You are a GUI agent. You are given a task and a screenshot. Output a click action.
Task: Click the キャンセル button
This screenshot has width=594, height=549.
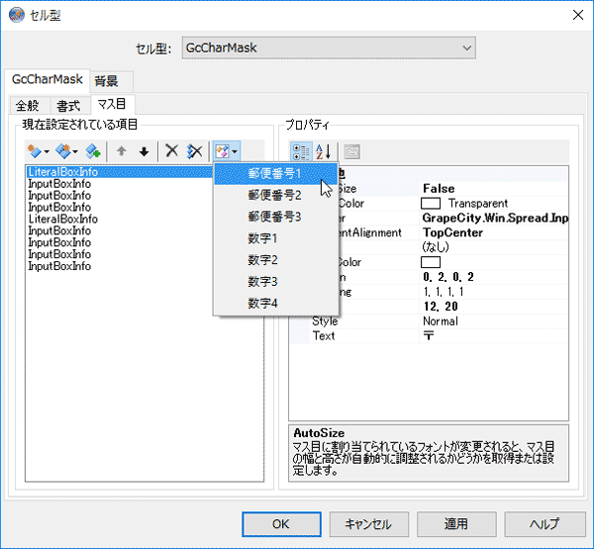click(369, 524)
